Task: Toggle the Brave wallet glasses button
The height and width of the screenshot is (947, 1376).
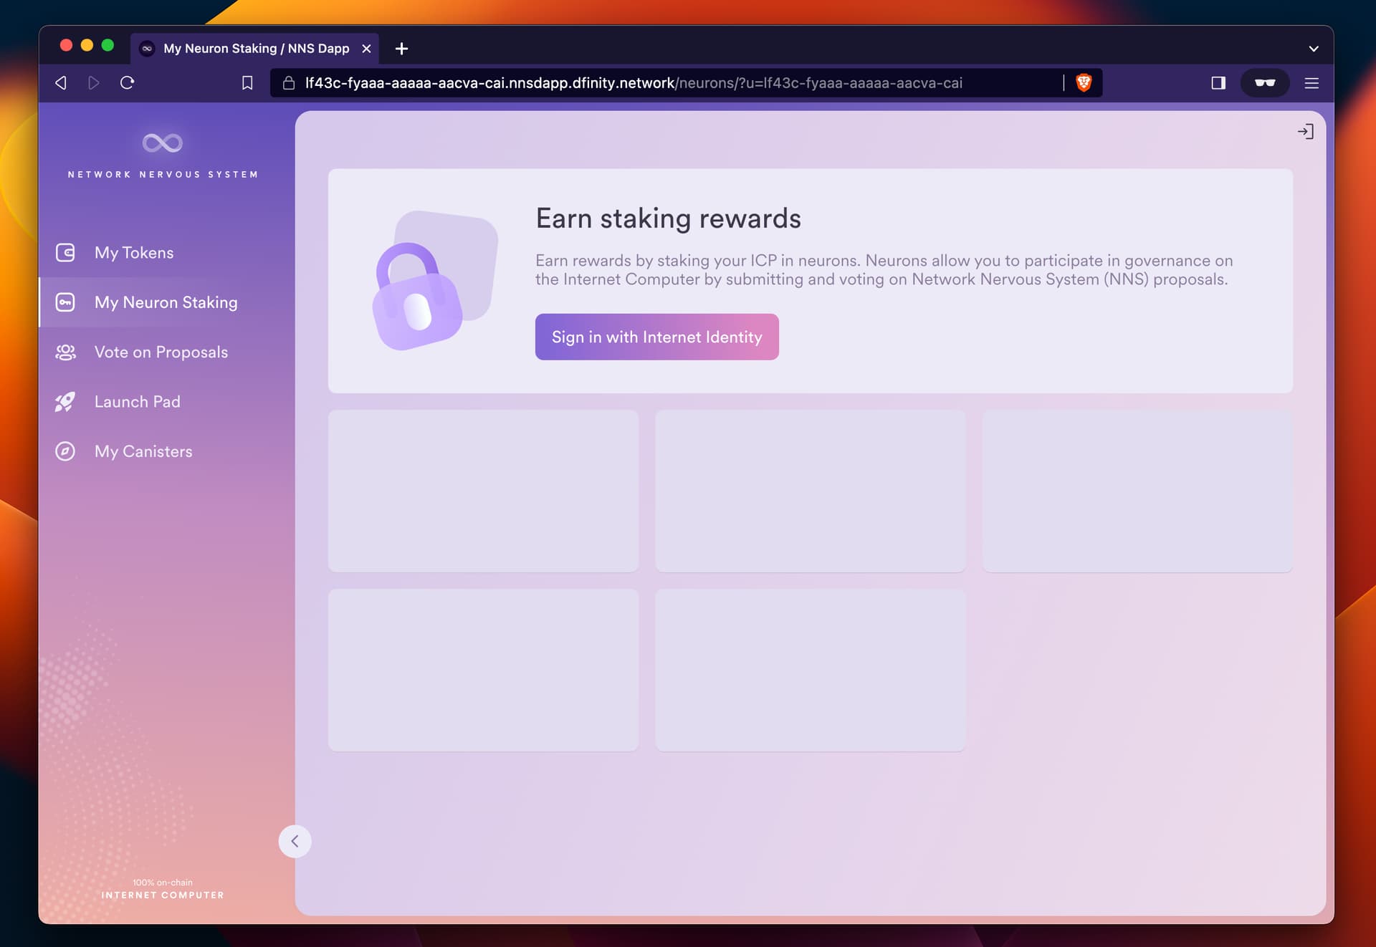Action: pyautogui.click(x=1265, y=83)
